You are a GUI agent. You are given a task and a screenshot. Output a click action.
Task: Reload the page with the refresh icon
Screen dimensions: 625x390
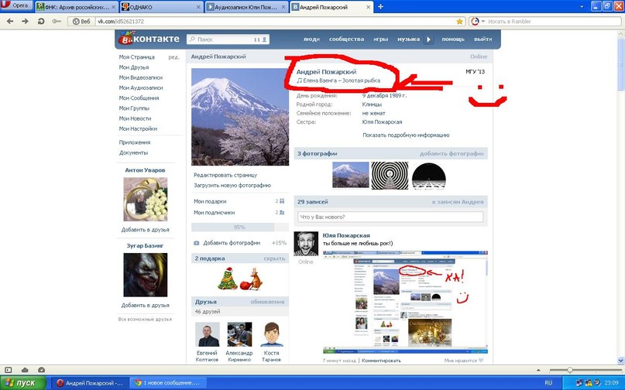(x=40, y=22)
